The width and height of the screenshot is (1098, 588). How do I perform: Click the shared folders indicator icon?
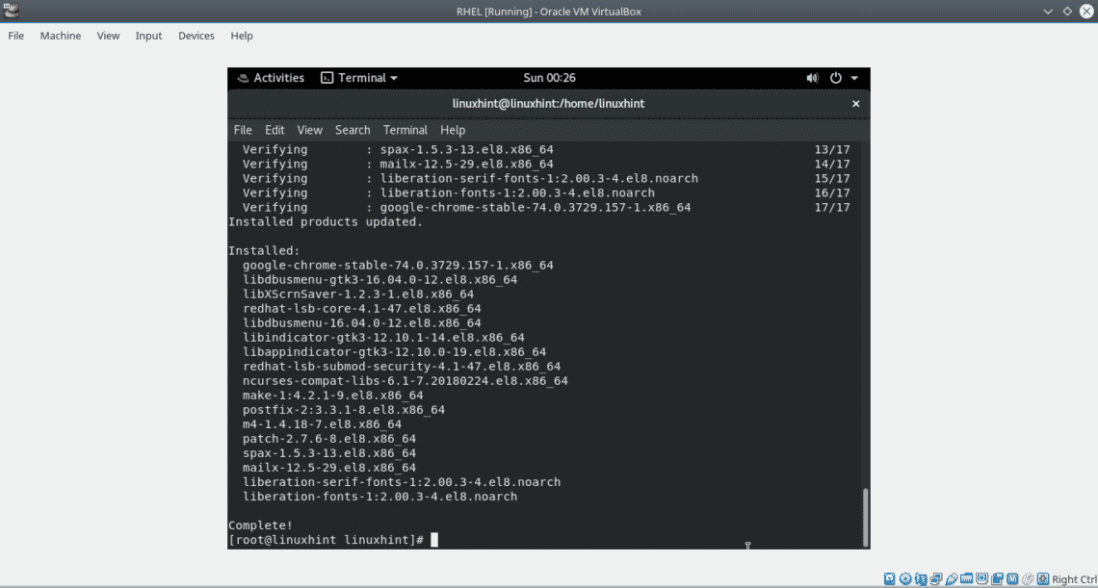(x=966, y=578)
